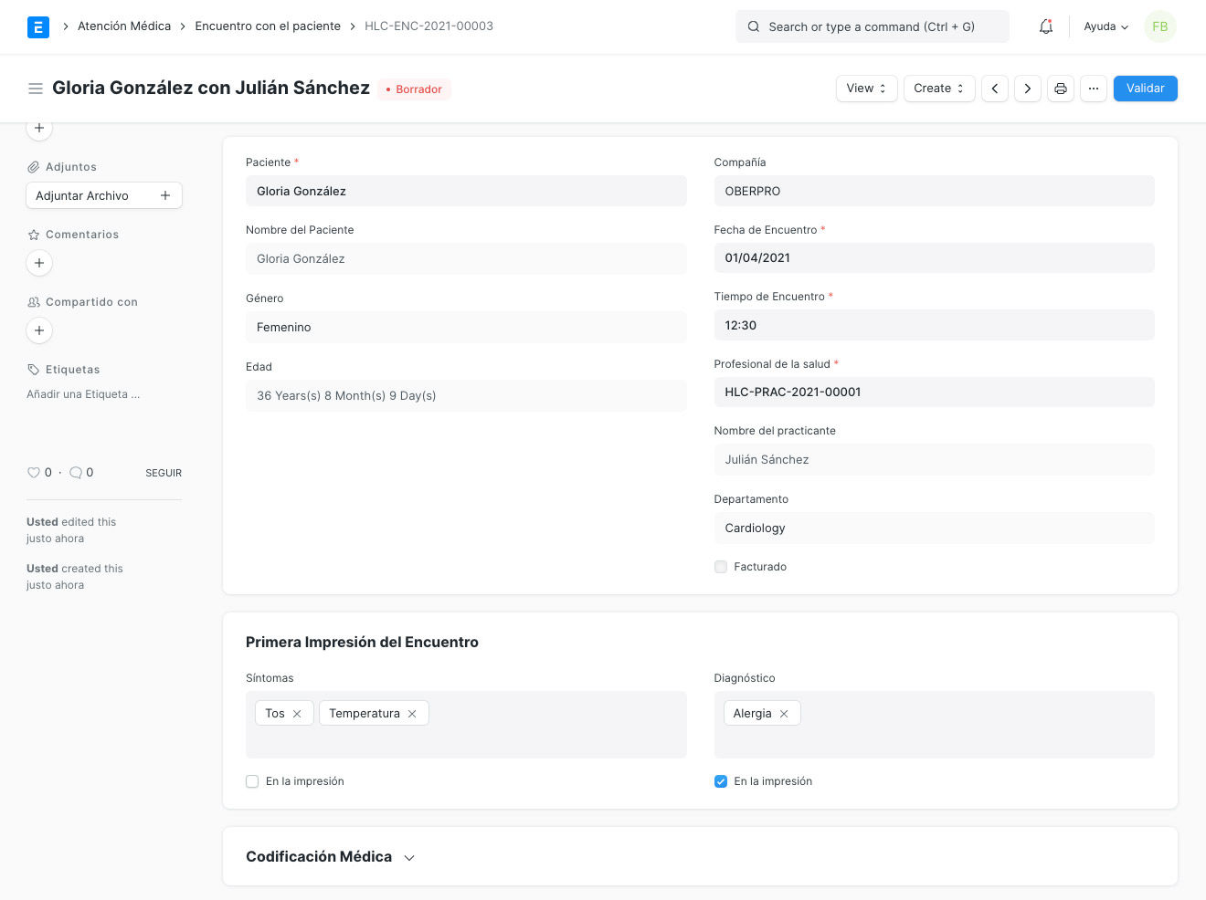Navigate to Atención Médica breadcrumb

tap(124, 26)
